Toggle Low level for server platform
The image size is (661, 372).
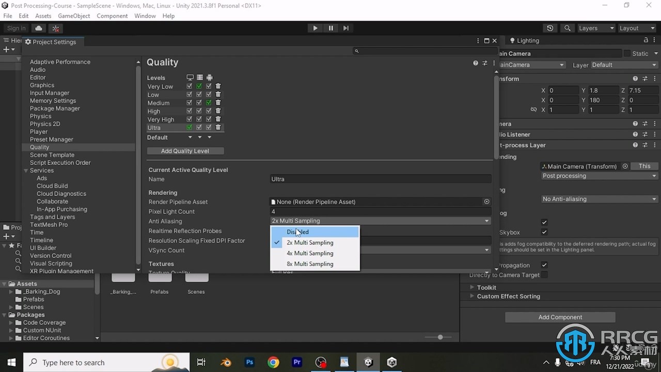click(199, 95)
